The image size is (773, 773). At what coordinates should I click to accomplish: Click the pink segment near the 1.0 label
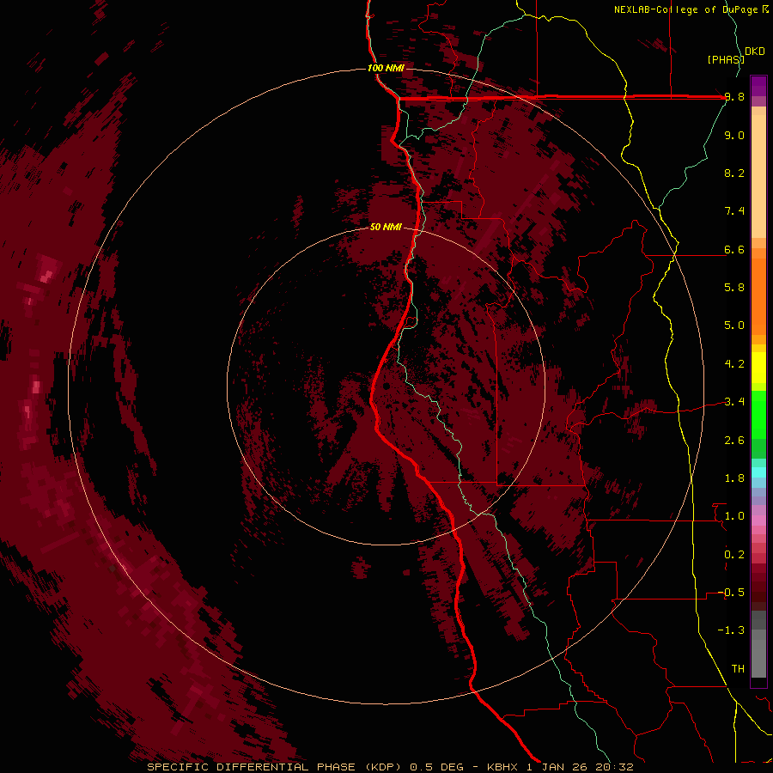(758, 520)
